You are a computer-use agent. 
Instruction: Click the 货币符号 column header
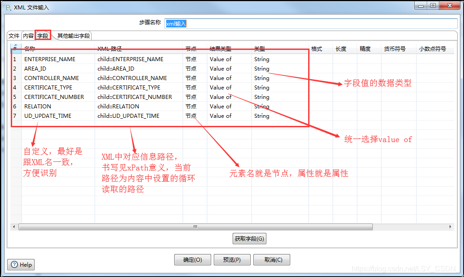[x=398, y=49]
